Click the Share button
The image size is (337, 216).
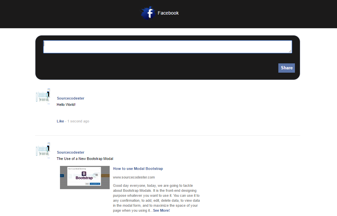[287, 68]
